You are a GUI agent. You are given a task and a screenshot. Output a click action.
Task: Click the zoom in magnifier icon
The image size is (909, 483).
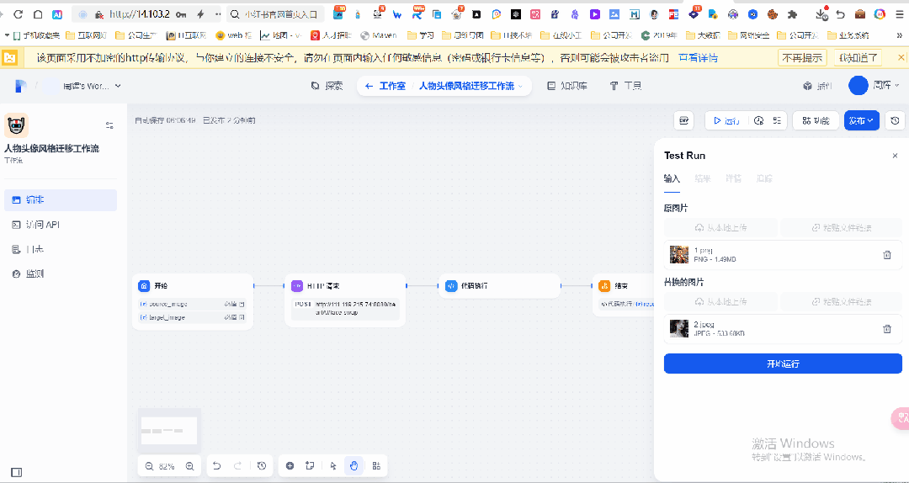(x=189, y=465)
